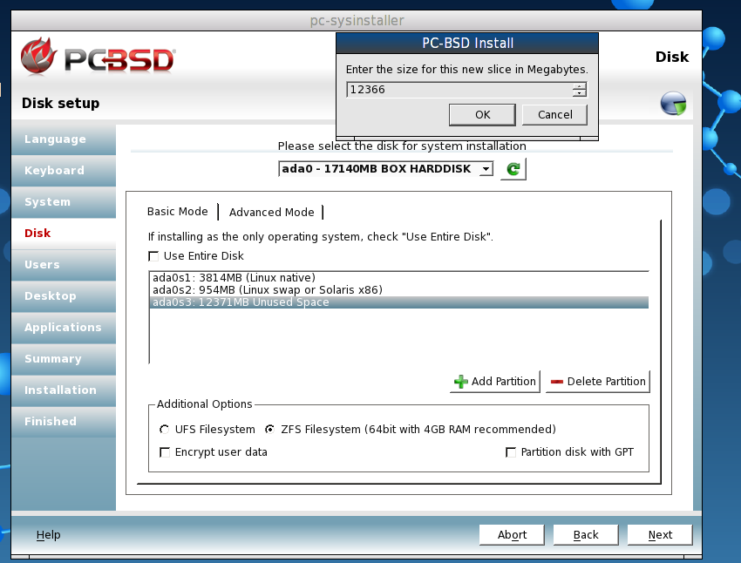Image resolution: width=741 pixels, height=563 pixels.
Task: Enable the Use Entire Disk checkbox
Action: coord(153,256)
